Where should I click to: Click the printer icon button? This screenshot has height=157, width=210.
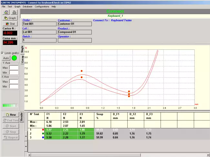pos(14,12)
